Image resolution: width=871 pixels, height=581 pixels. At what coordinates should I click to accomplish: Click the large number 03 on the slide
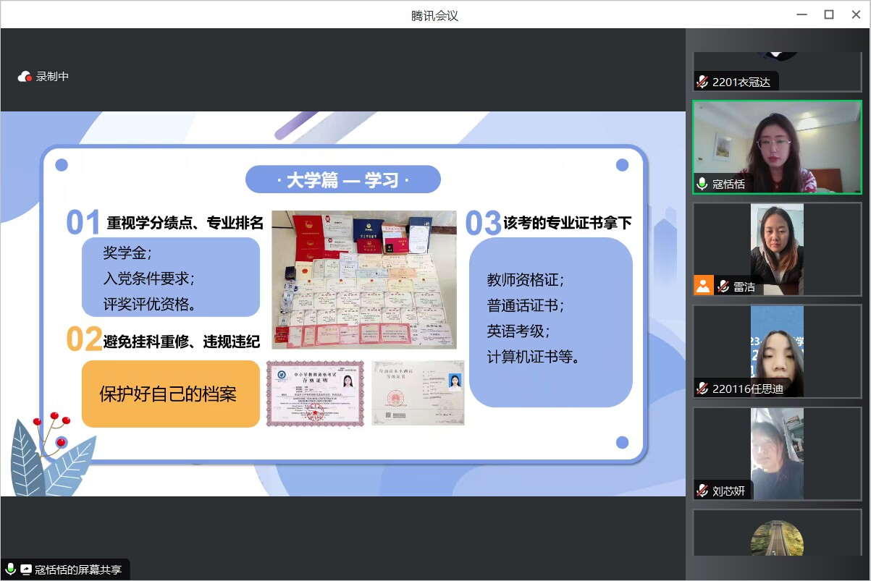[x=482, y=224]
